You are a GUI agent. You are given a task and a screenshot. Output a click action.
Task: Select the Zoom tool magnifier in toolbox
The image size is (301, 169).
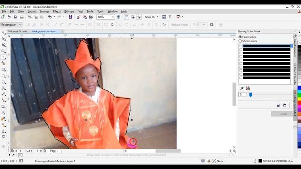[x=4, y=51]
